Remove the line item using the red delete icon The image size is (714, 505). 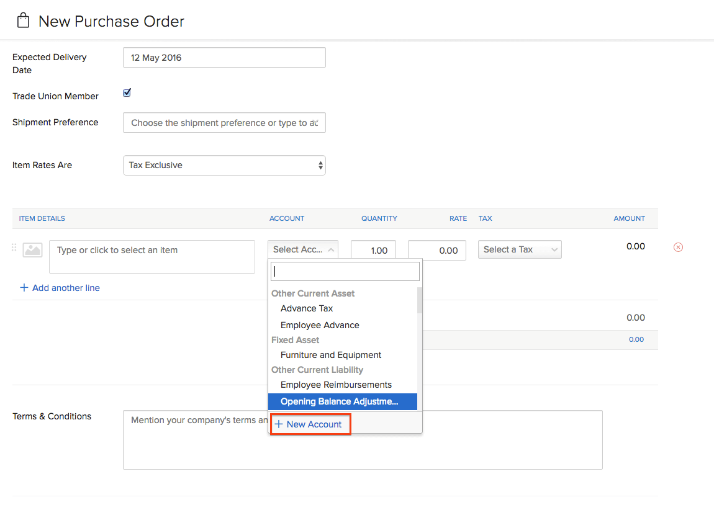click(x=678, y=247)
